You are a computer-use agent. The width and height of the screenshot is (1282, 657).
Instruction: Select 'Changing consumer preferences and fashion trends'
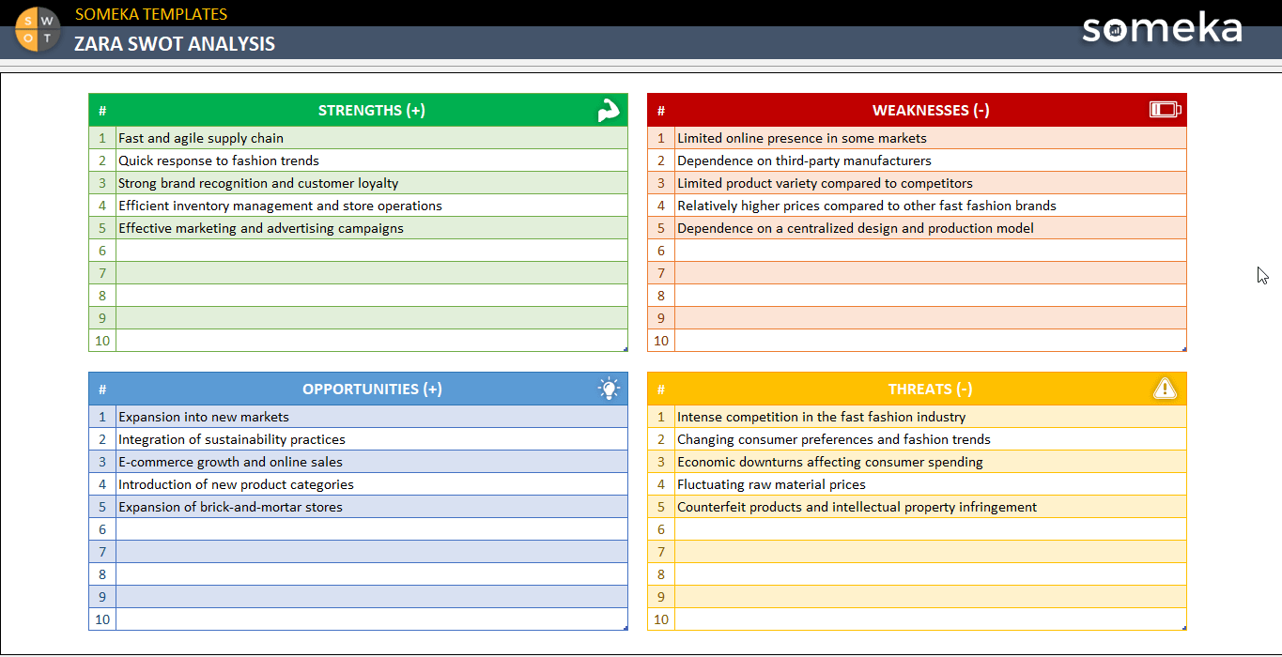click(931, 439)
